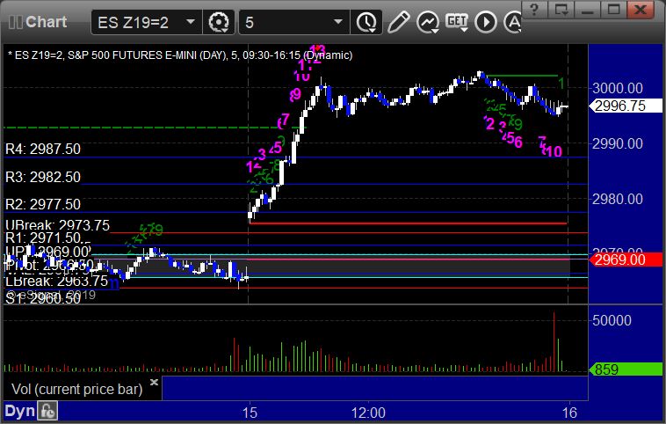The height and width of the screenshot is (424, 666).
Task: Click the chart title ES Z19=2 S&P 500 text
Action: pyautogui.click(x=180, y=55)
